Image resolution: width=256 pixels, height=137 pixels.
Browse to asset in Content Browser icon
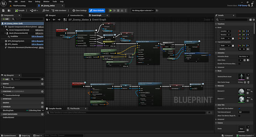pyautogui.click(x=9, y=11)
